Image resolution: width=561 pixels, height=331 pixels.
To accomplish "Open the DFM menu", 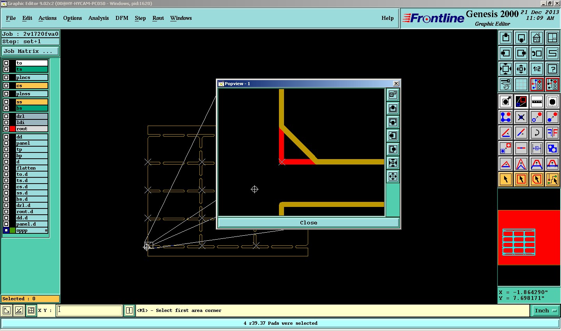I will coord(122,18).
